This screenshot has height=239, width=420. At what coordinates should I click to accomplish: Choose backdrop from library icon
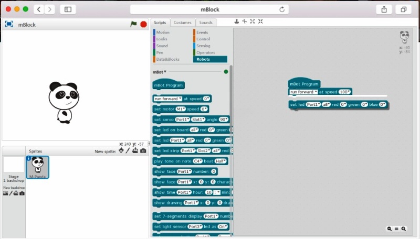coord(5,193)
